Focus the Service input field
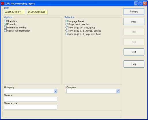 tap(31, 99)
